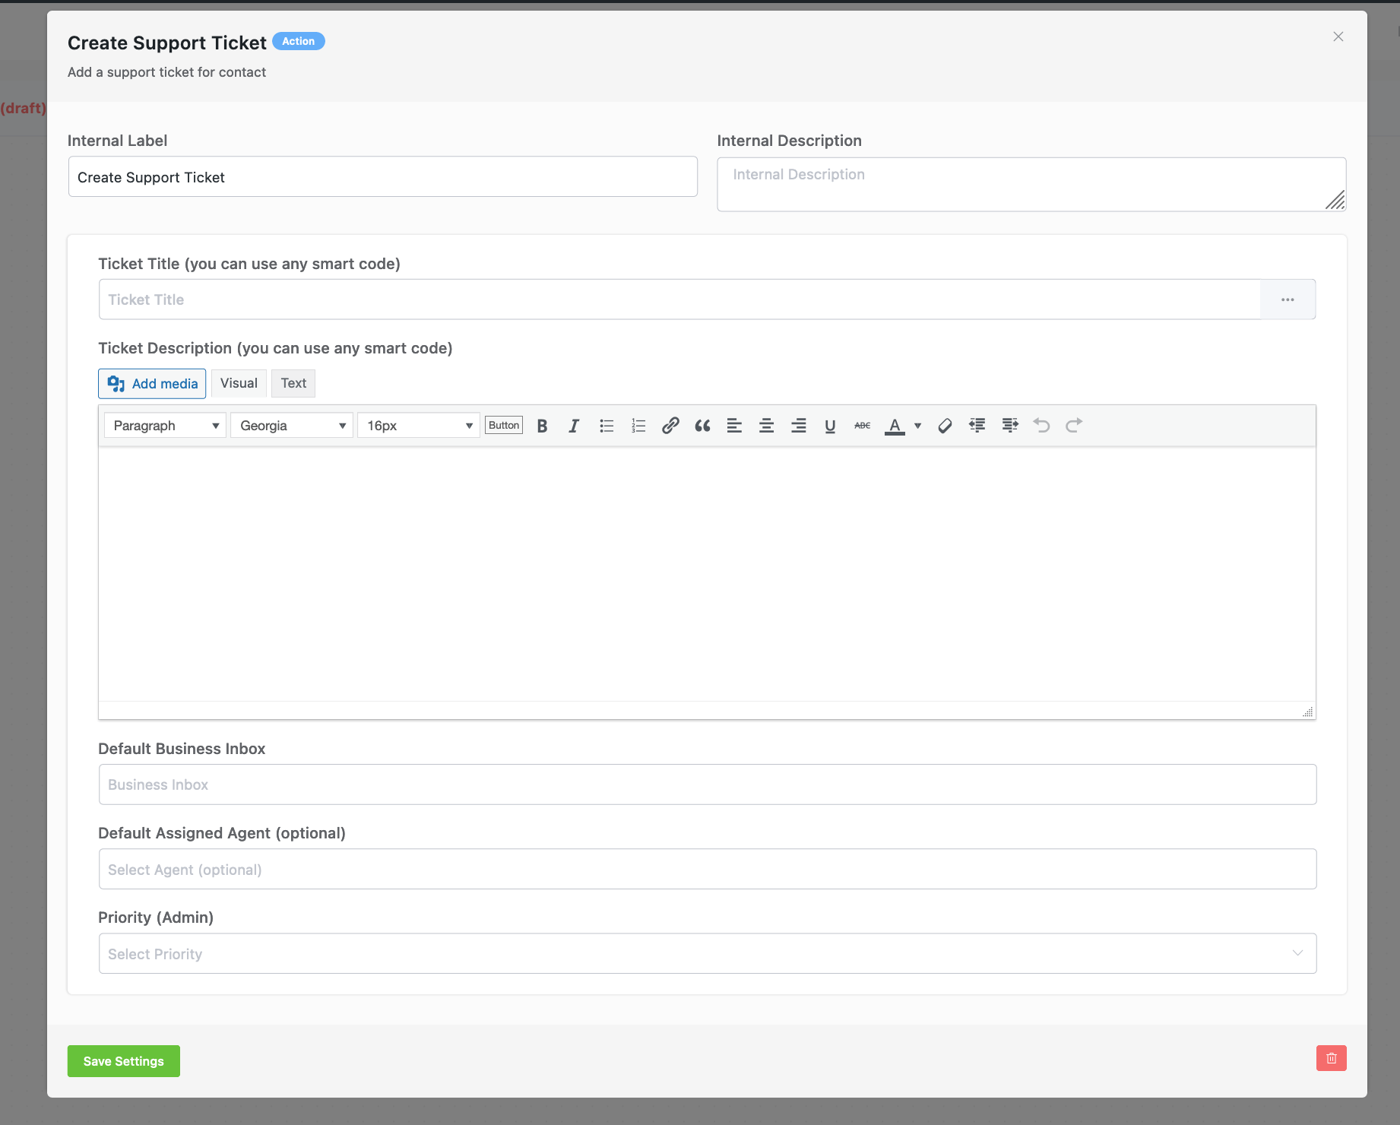Screen dimensions: 1400x1125
Task: Apply bold formatting in ticket description editor
Action: [541, 425]
